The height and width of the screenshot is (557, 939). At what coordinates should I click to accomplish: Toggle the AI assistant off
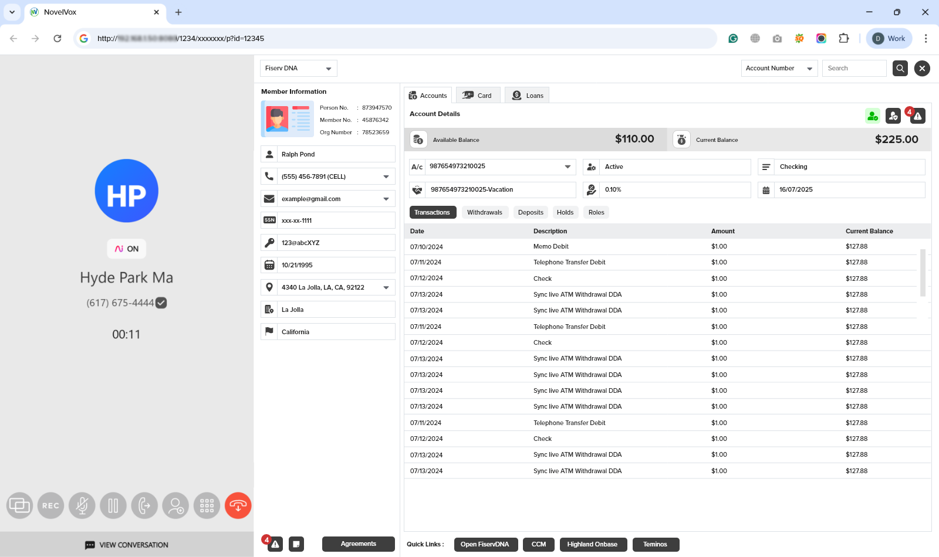[x=126, y=249]
